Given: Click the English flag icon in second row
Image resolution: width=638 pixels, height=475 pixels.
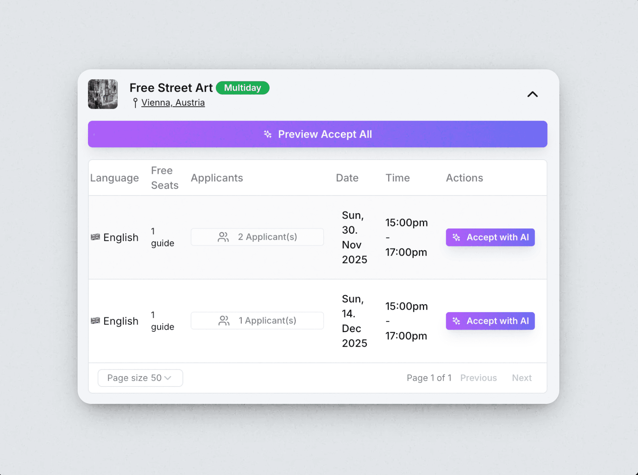Looking at the screenshot, I should [95, 321].
